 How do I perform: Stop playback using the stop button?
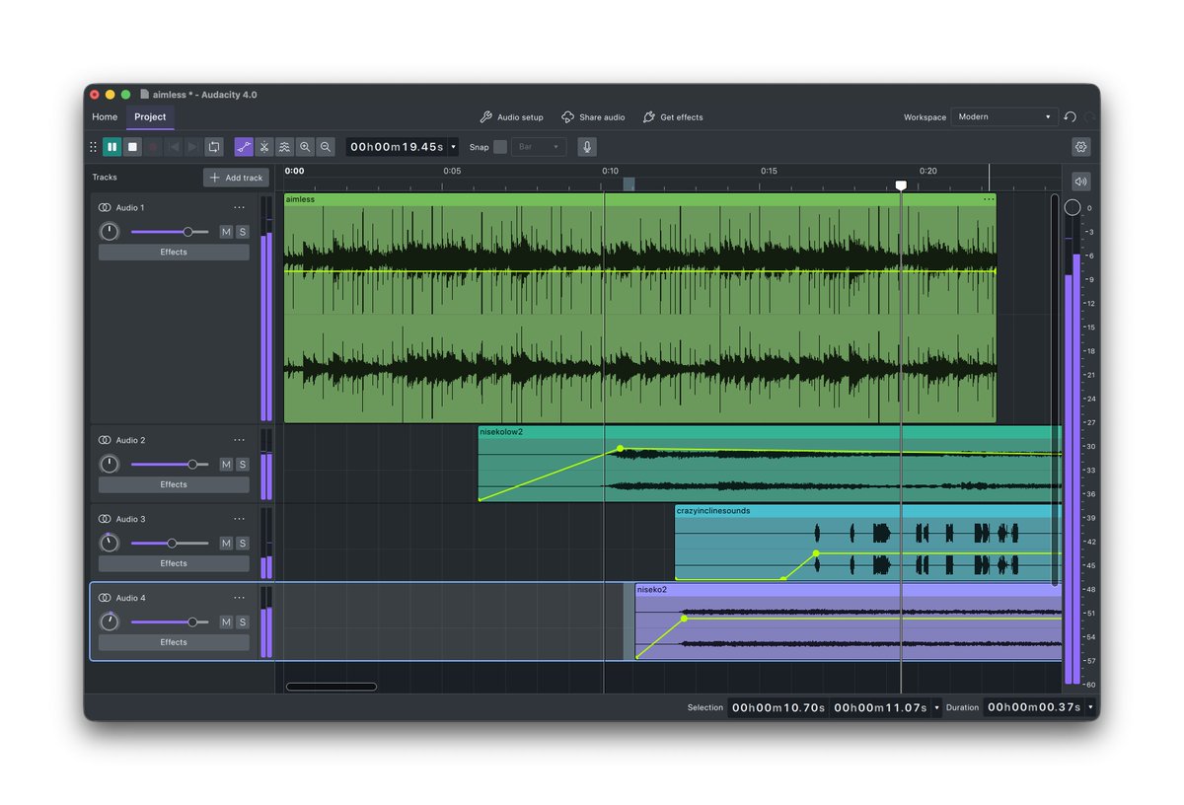coord(132,147)
